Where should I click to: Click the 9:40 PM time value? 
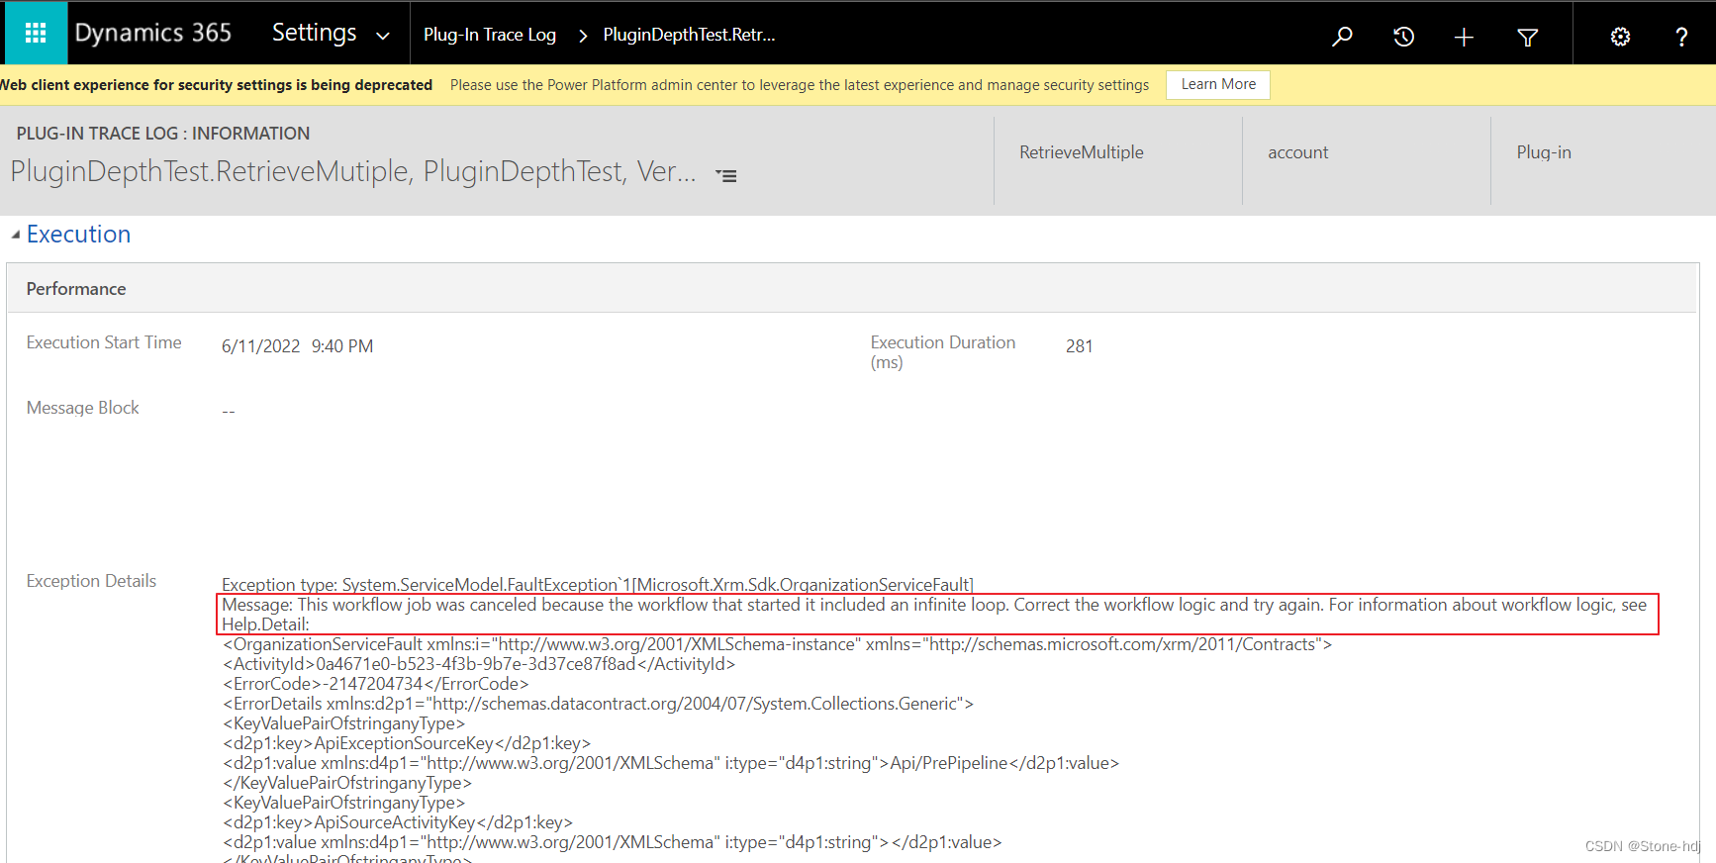coord(342,346)
